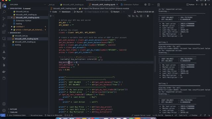Click Clear Outputs of All Cells
Image resolution: width=212 pixels, height=119 pixels.
point(96,12)
